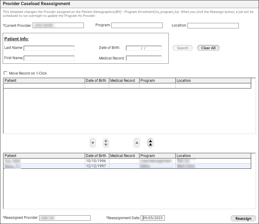This screenshot has width=259, height=224.
Task: Click the Medical Record input field
Action: tap(144, 58)
